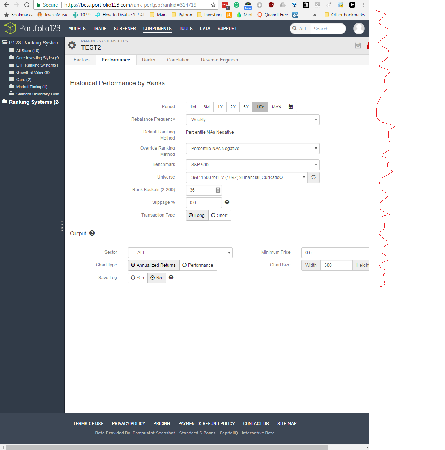Show hidden bookmarks overflow chevron
Image resolution: width=445 pixels, height=450 pixels.
tap(315, 15)
